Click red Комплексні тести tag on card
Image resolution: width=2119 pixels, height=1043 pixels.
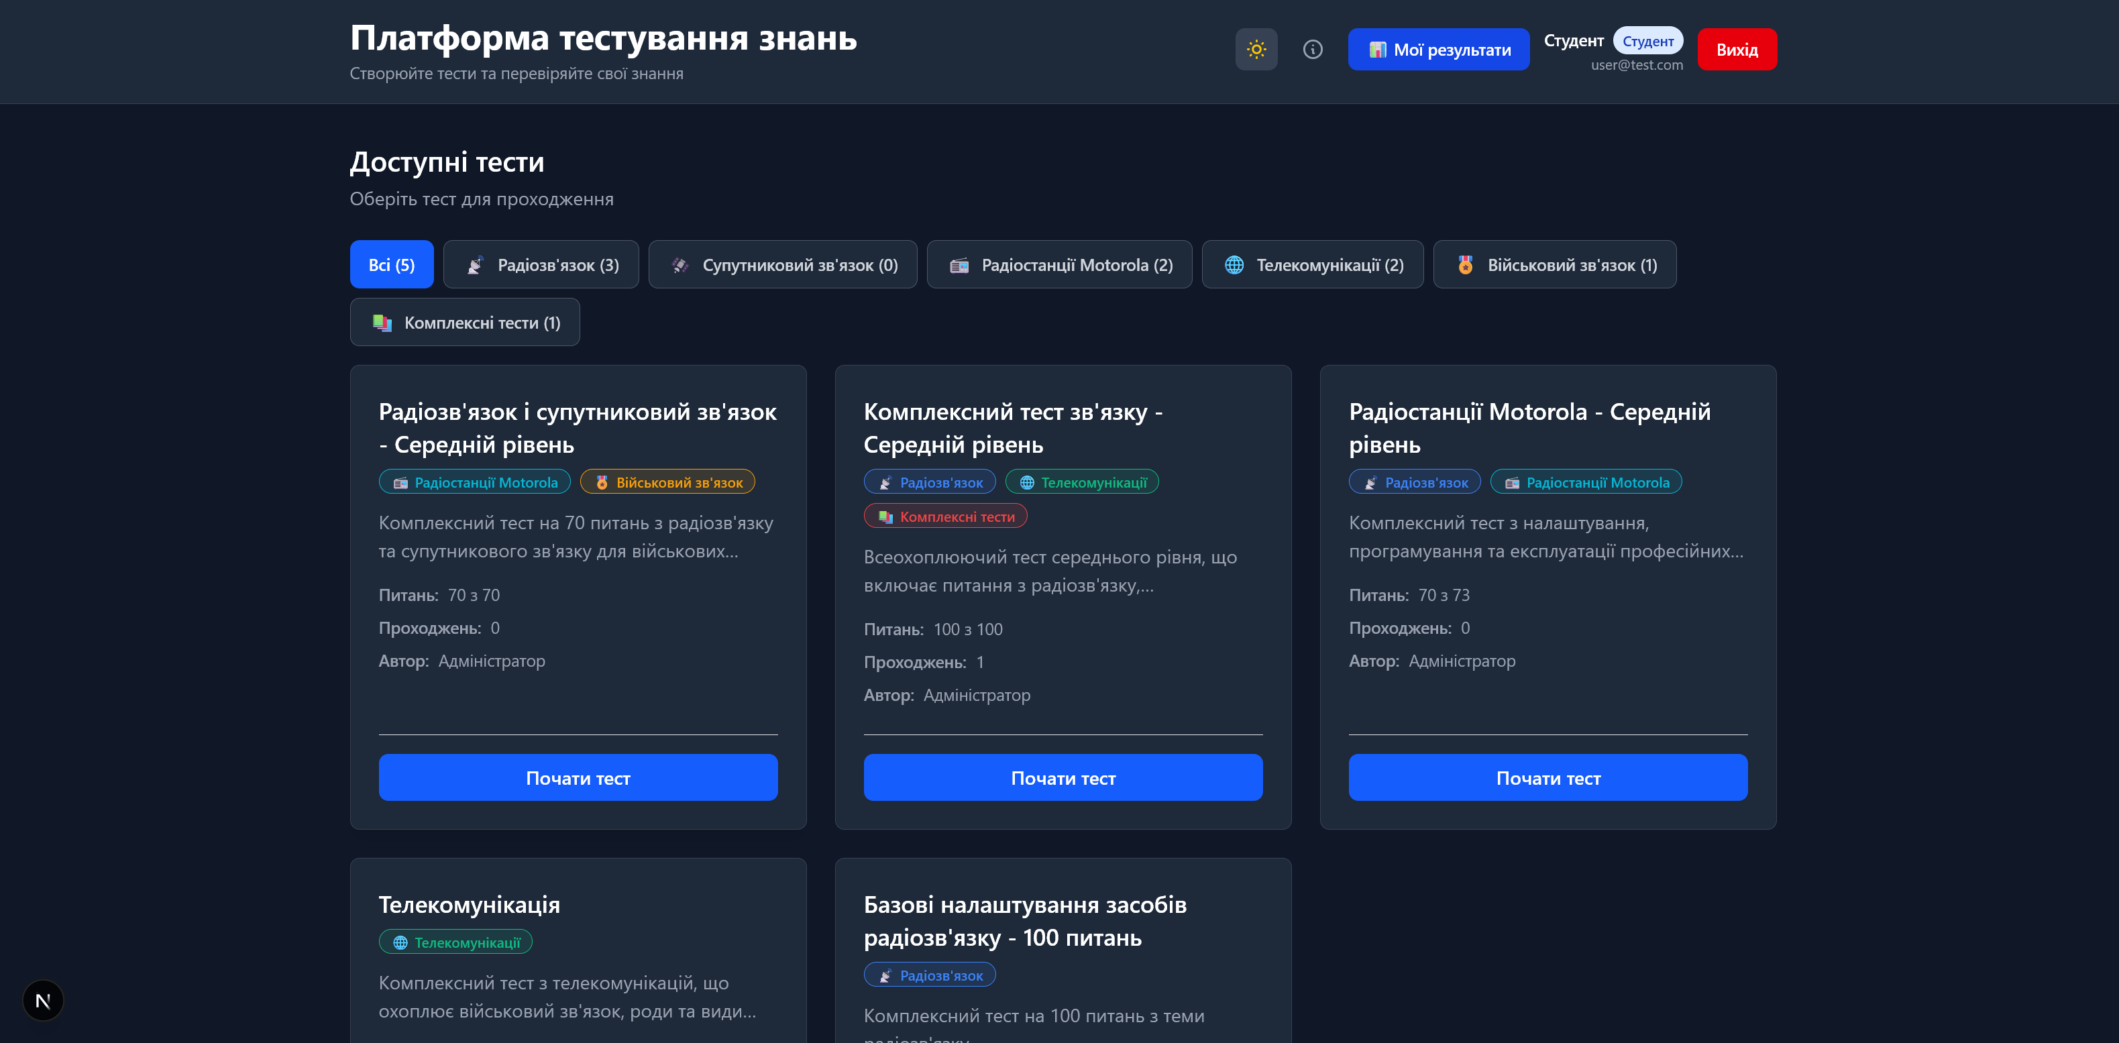946,516
